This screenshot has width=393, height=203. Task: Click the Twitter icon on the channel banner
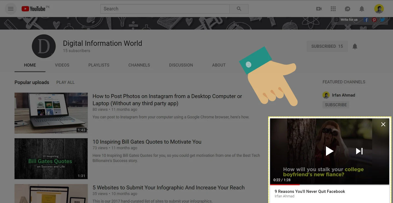382,20
